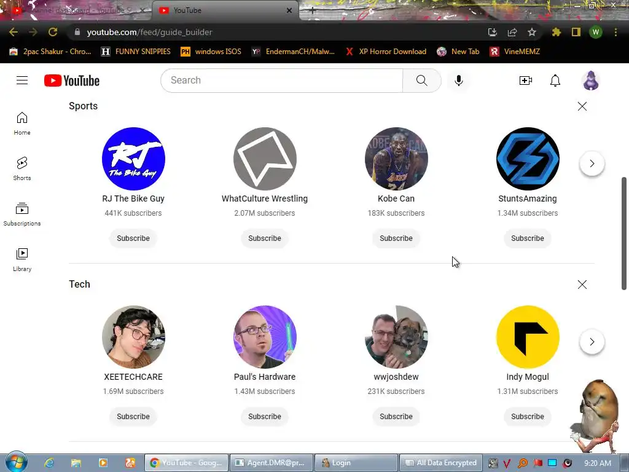Click the page vertical scrollbar thumb
This screenshot has height=472, width=629.
pos(624,233)
